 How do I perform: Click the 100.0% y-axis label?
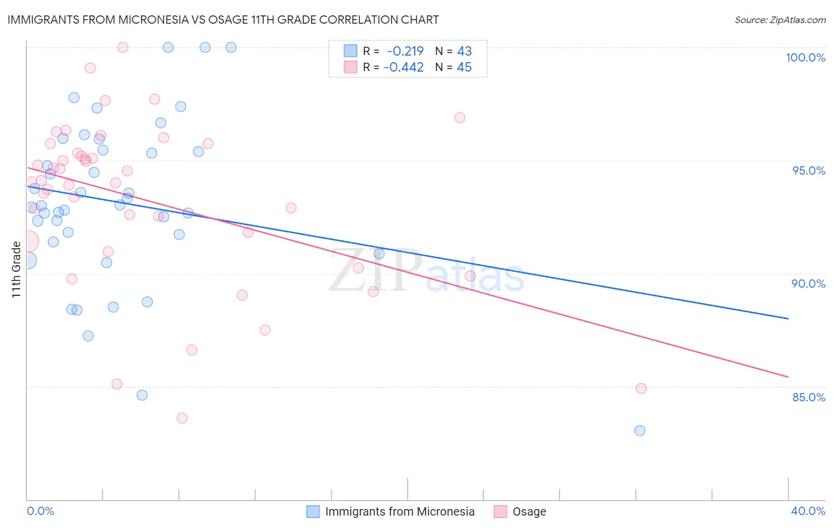point(805,57)
